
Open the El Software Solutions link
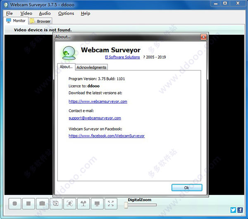122,57
